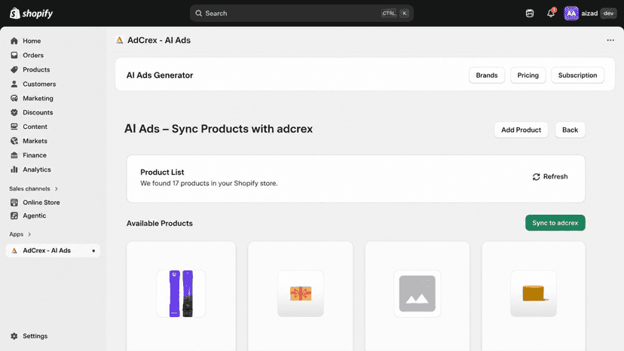Click the AI Ads Generator title
Screen dimensions: 624x351
pyautogui.click(x=160, y=75)
